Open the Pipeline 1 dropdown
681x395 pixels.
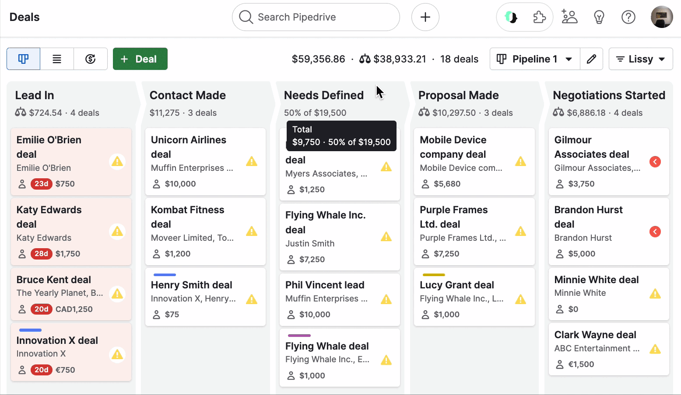click(534, 59)
